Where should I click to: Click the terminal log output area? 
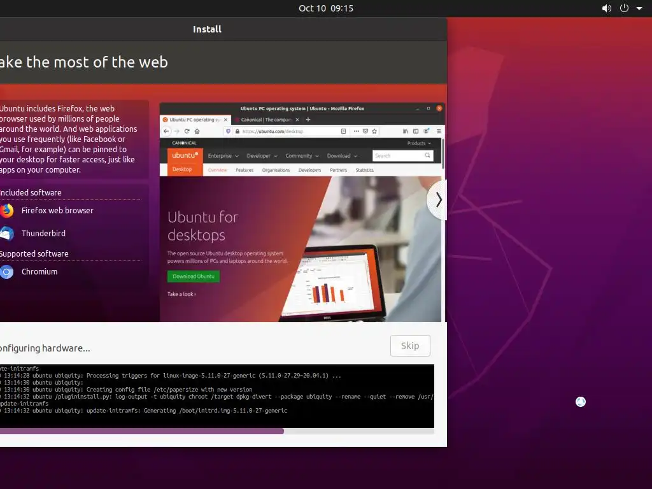click(217, 396)
